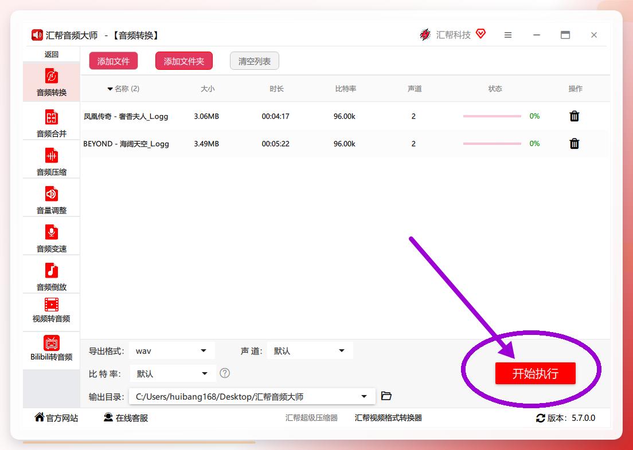The image size is (633, 450).
Task: Click 返回 to go back
Action: pos(52,54)
